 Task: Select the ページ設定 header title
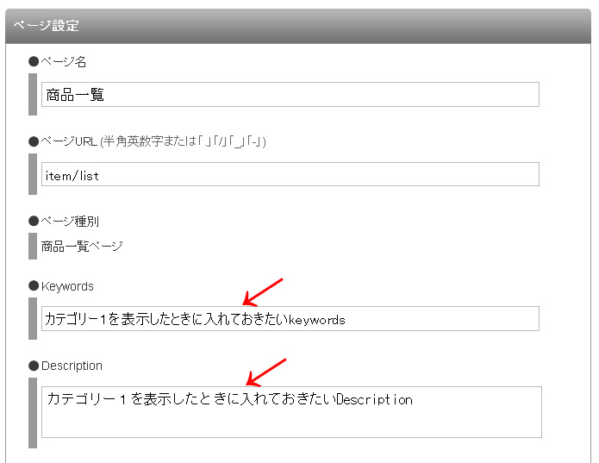point(47,26)
